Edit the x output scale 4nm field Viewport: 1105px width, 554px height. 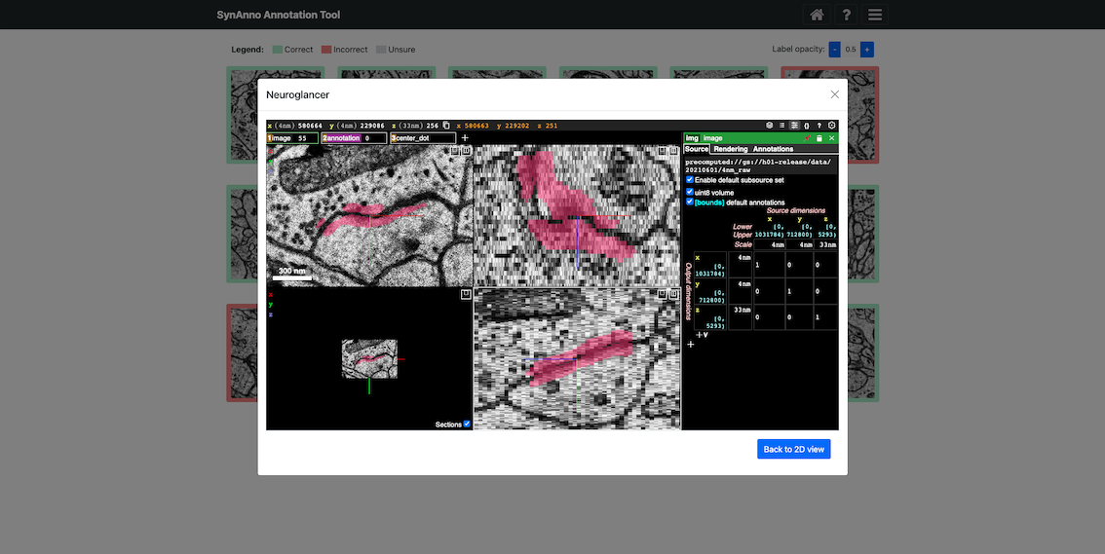(740, 264)
